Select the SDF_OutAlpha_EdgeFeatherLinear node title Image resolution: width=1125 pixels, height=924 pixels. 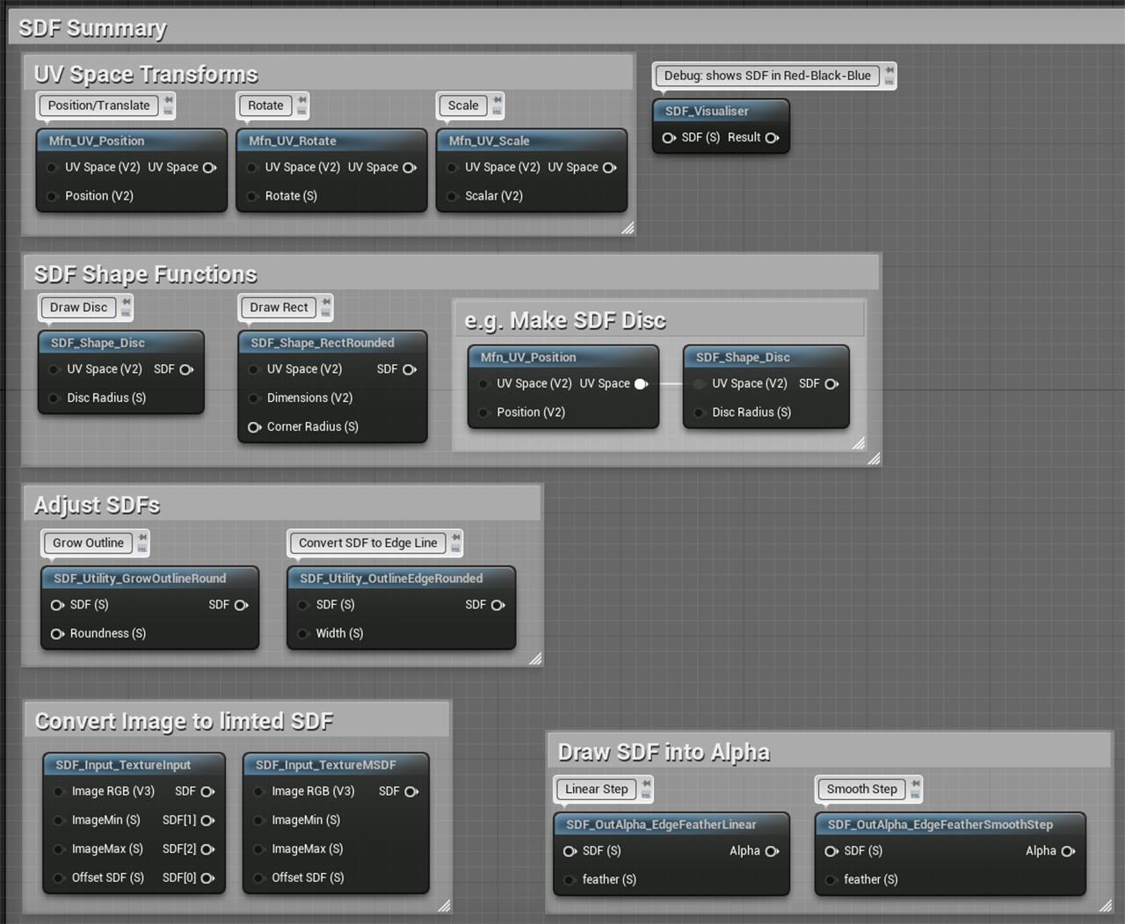(x=661, y=825)
